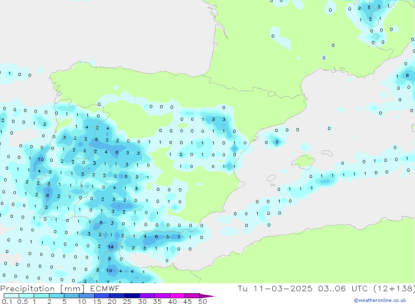Click the arrow swatch above 50 mm in legend
The image size is (415, 304).
[x=207, y=296]
